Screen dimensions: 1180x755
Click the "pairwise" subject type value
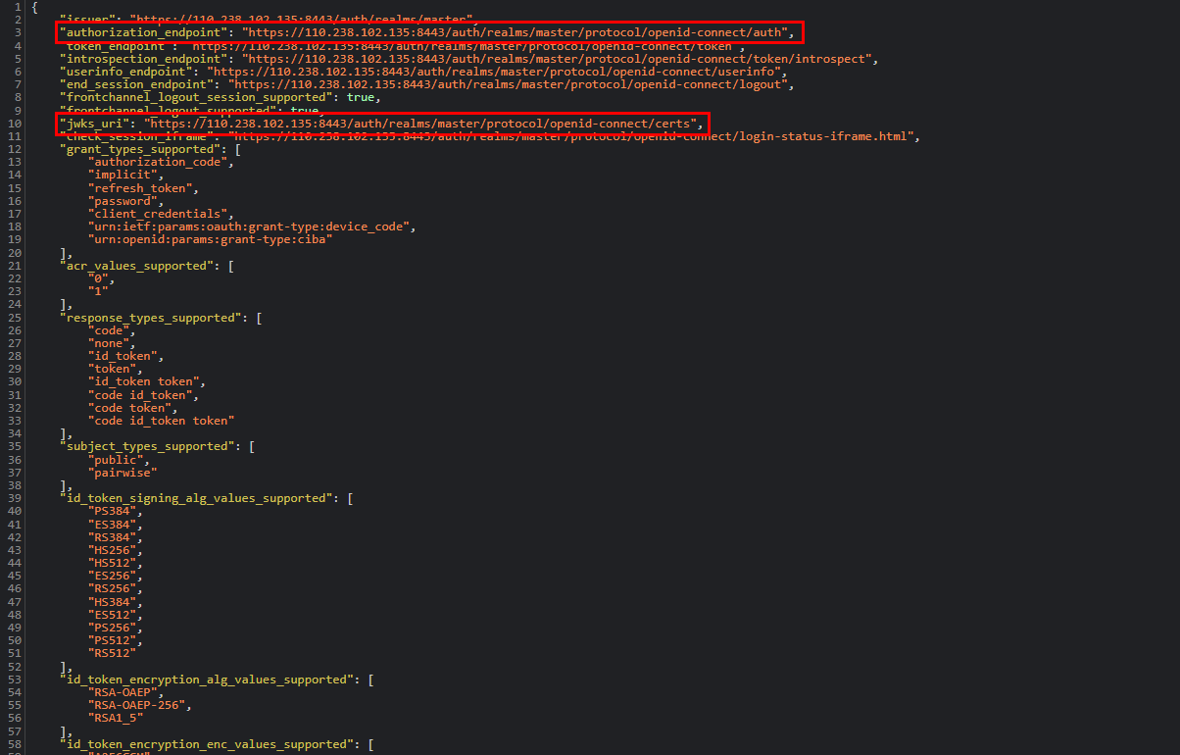pyautogui.click(x=118, y=472)
